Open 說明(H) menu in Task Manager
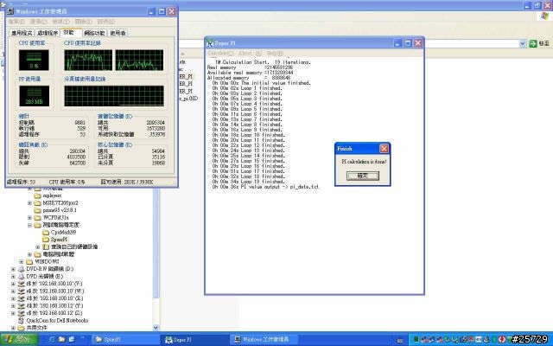 pyautogui.click(x=105, y=22)
